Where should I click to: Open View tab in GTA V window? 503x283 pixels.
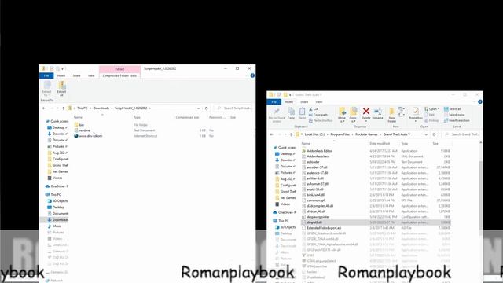coord(319,102)
